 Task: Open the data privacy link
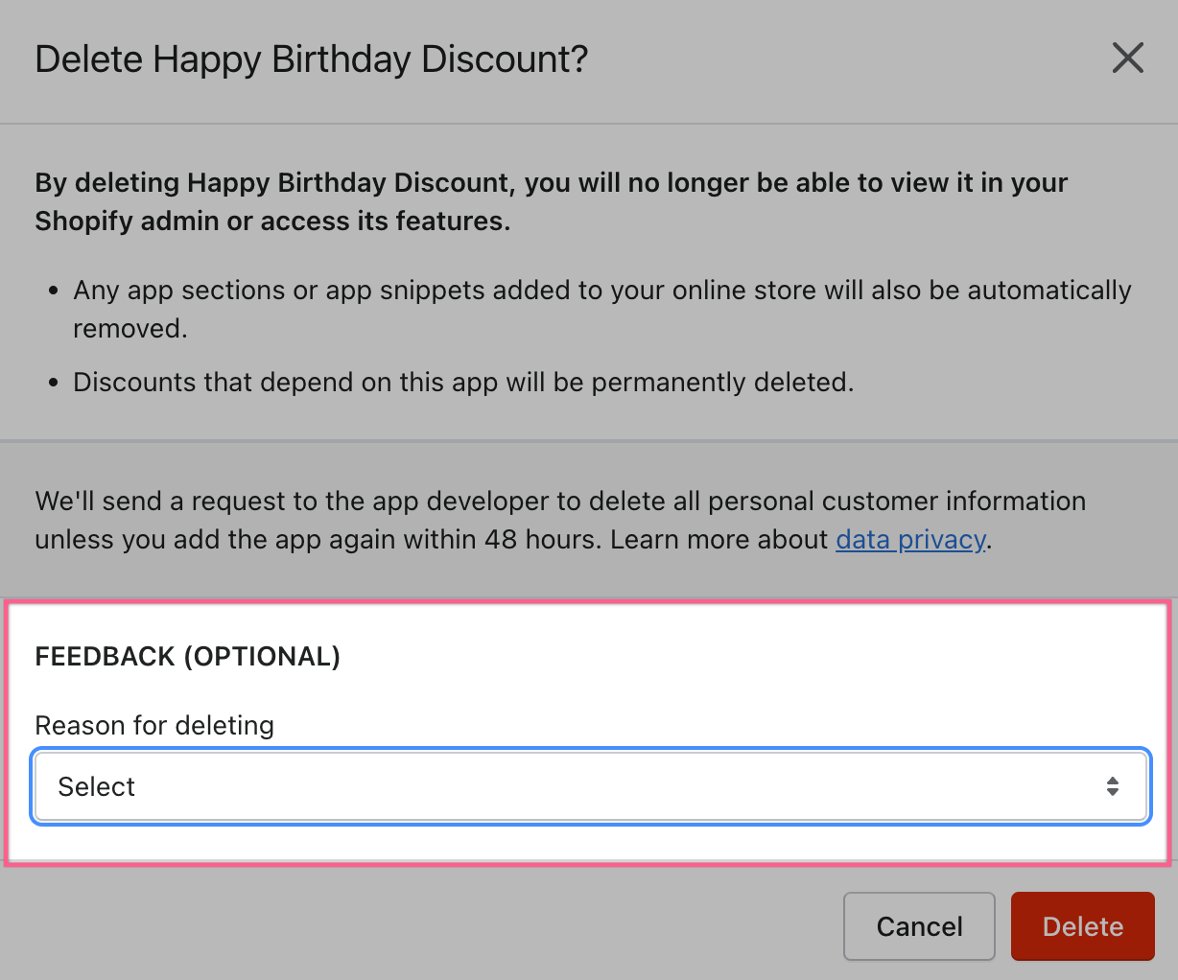(910, 540)
